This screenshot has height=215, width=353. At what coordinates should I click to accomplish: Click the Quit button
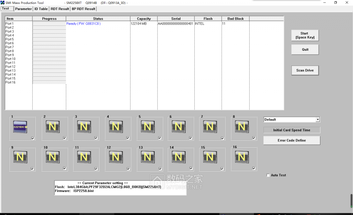click(x=305, y=50)
